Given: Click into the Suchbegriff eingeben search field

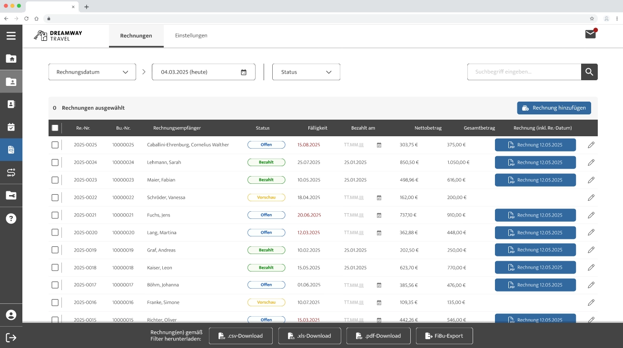Looking at the screenshot, I should 524,72.
